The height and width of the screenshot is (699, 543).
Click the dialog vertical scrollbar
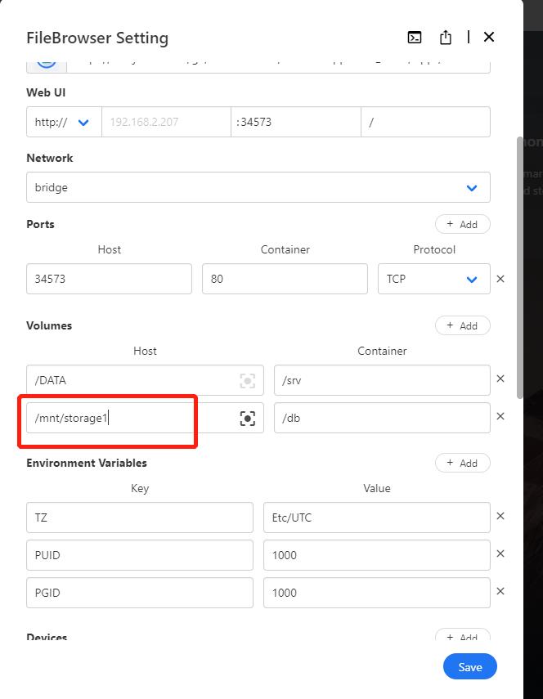pos(519,267)
